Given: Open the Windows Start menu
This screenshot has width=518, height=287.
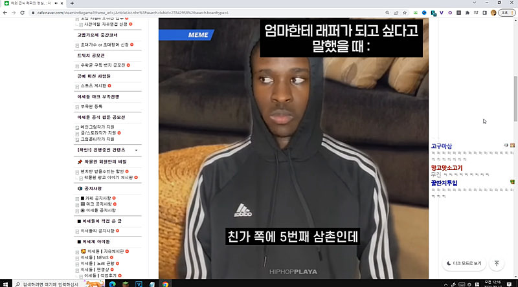Looking at the screenshot, I should (5, 284).
